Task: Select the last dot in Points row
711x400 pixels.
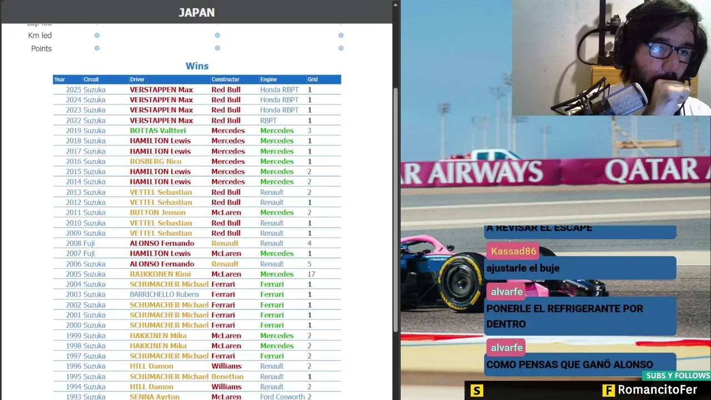Action: tap(341, 48)
